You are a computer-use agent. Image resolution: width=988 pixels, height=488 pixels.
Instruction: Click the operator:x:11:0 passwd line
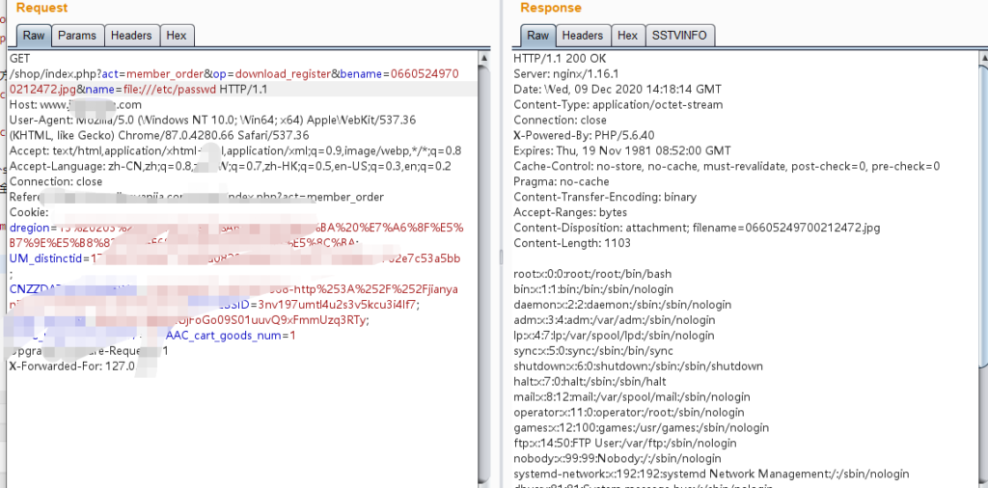(629, 413)
